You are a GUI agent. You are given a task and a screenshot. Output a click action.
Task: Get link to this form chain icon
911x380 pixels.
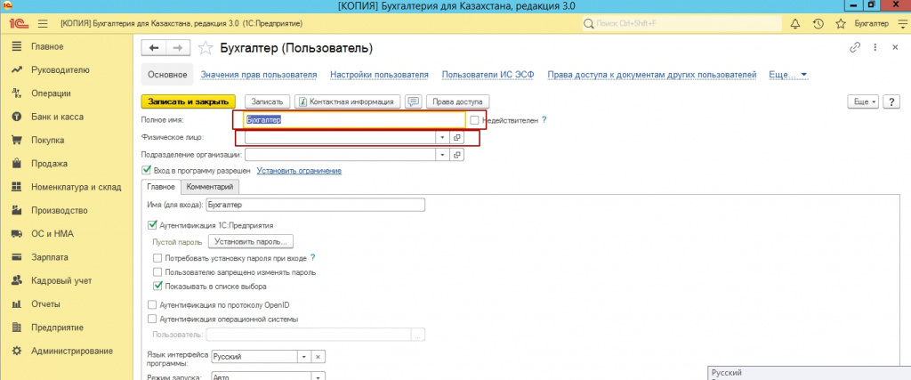tap(855, 48)
